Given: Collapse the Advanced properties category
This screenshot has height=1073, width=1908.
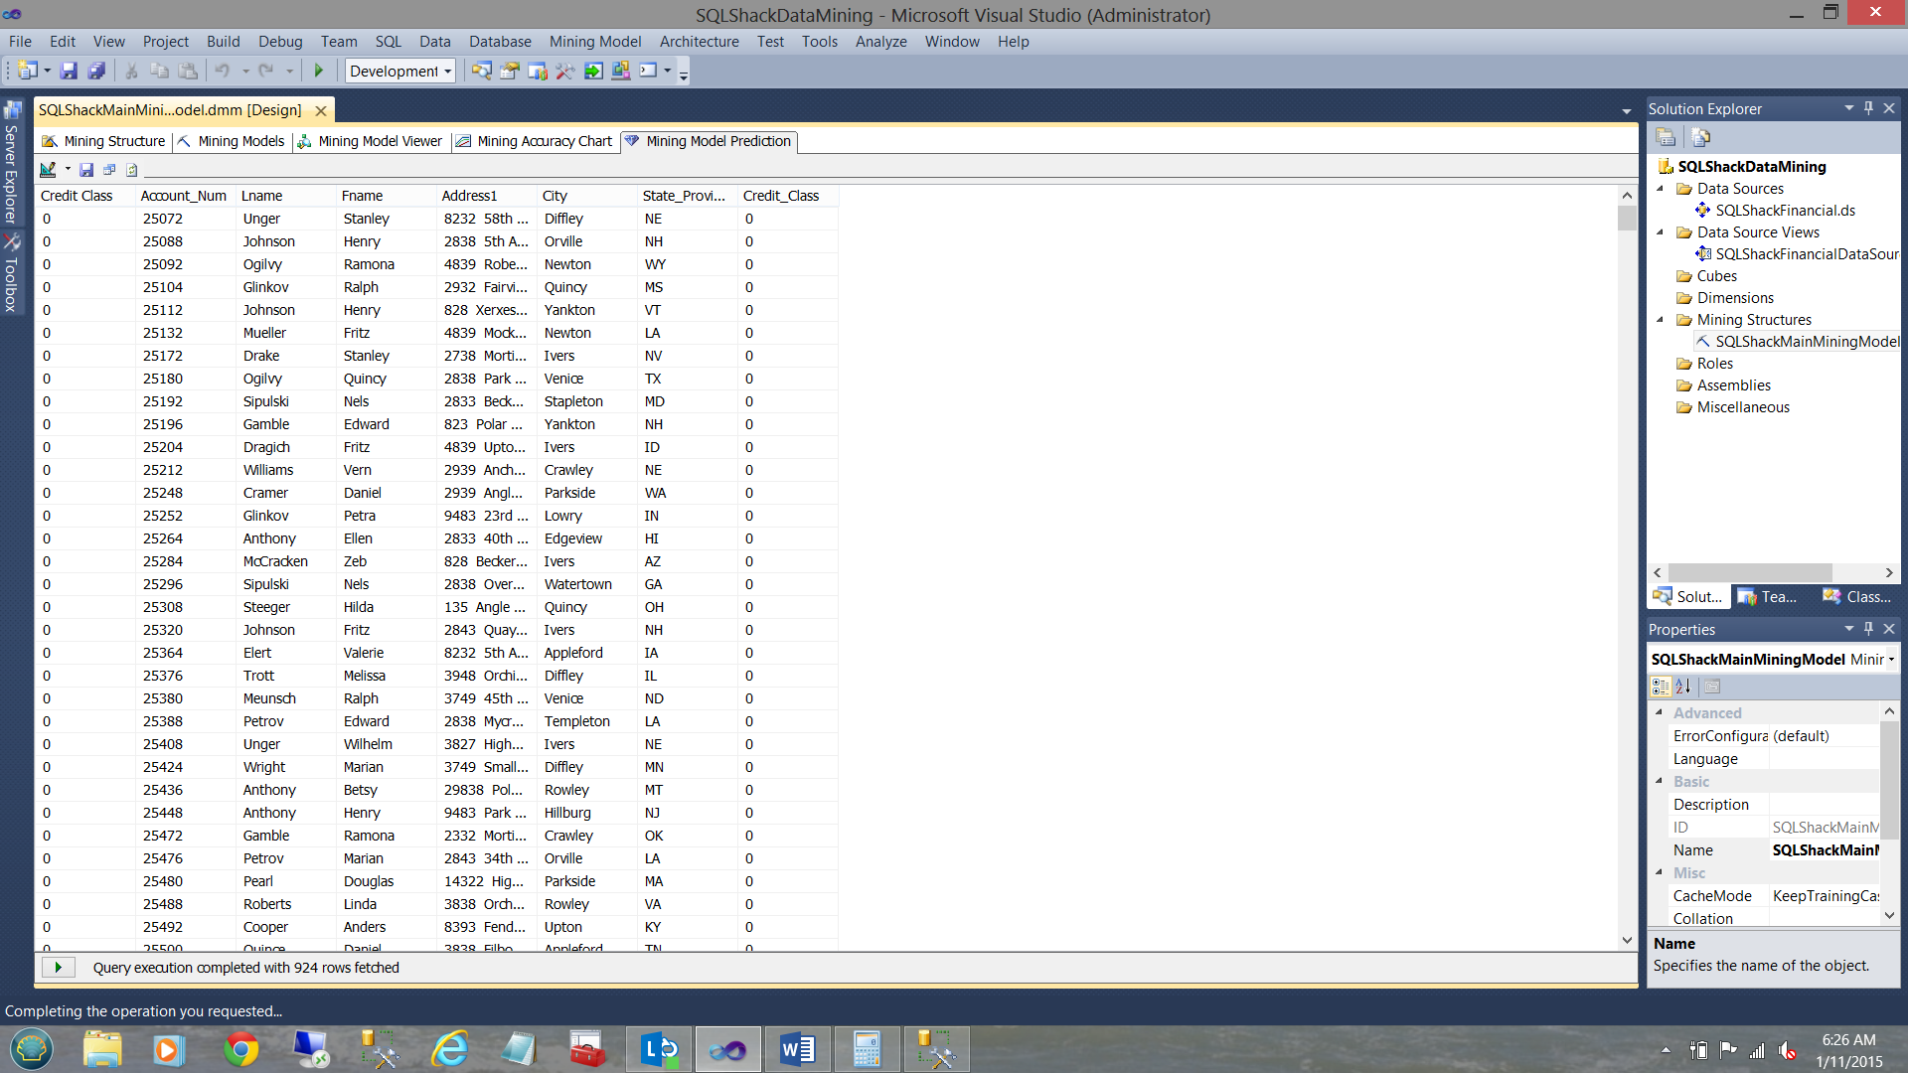Looking at the screenshot, I should tap(1659, 712).
